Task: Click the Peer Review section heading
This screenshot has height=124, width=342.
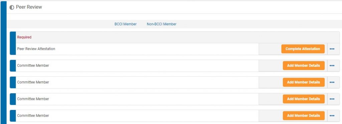Action: tap(29, 7)
